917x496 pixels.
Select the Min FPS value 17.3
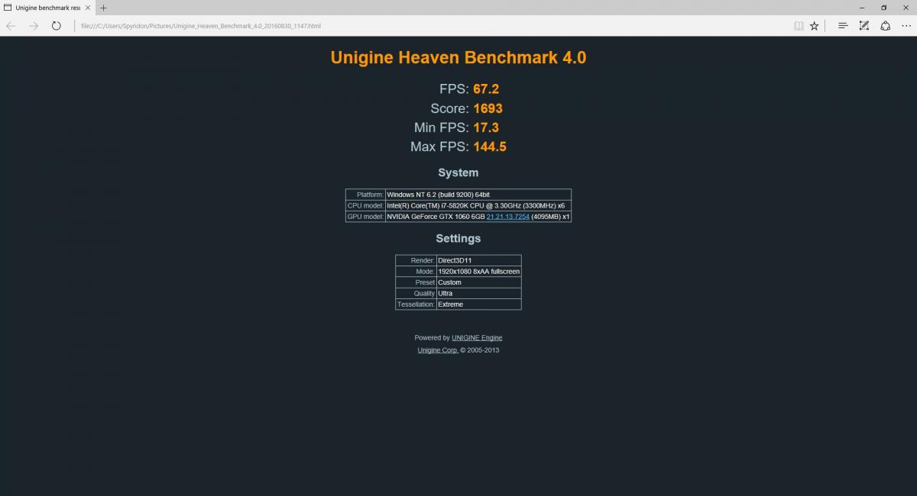click(486, 127)
